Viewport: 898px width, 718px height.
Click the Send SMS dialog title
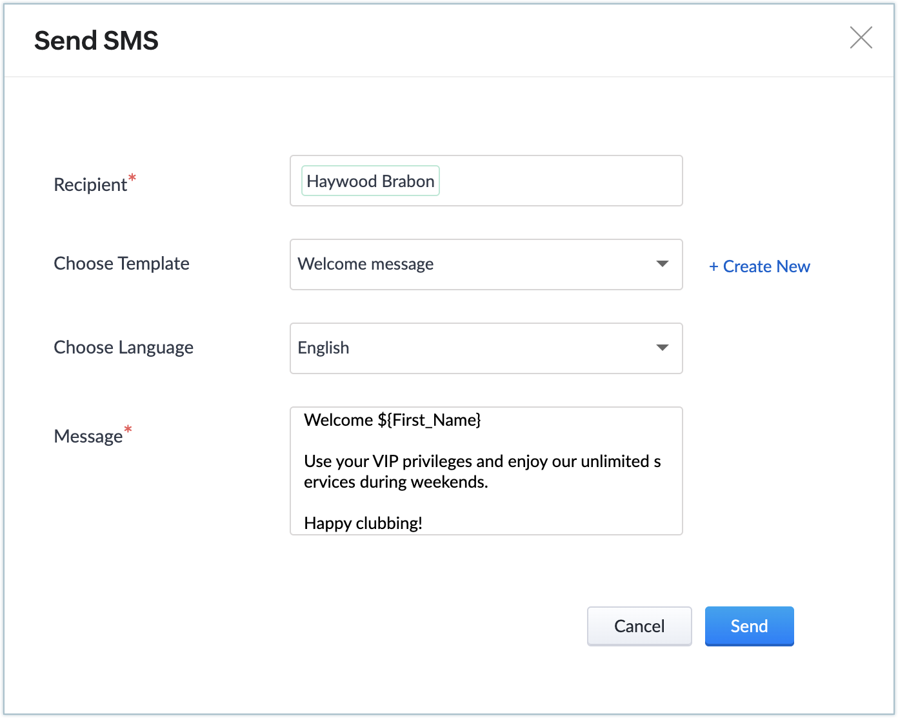click(96, 41)
